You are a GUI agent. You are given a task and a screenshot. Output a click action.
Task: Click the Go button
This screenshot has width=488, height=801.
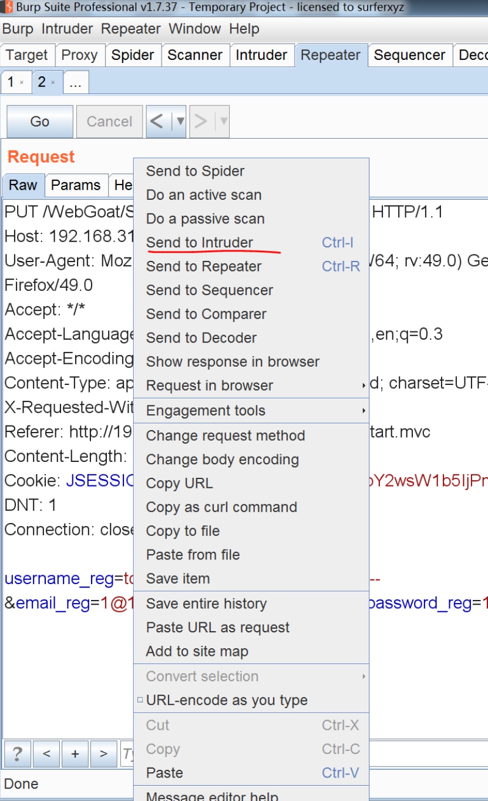click(40, 122)
